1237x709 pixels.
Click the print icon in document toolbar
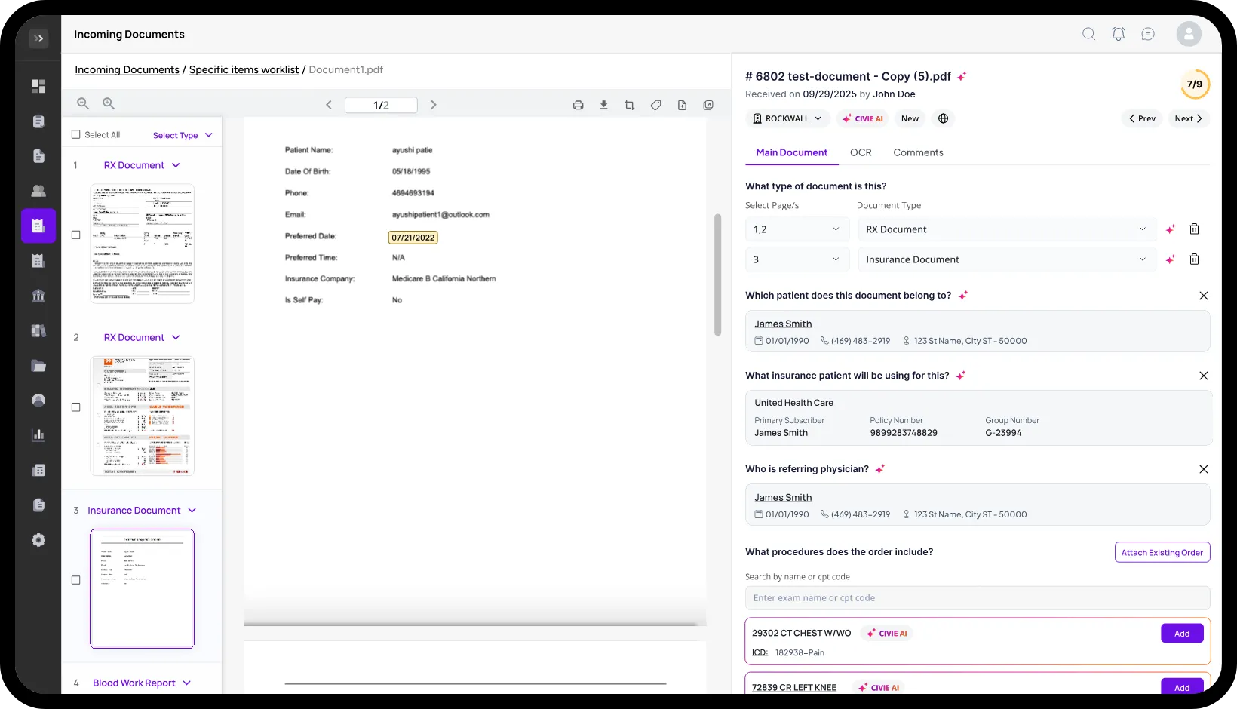coord(578,105)
